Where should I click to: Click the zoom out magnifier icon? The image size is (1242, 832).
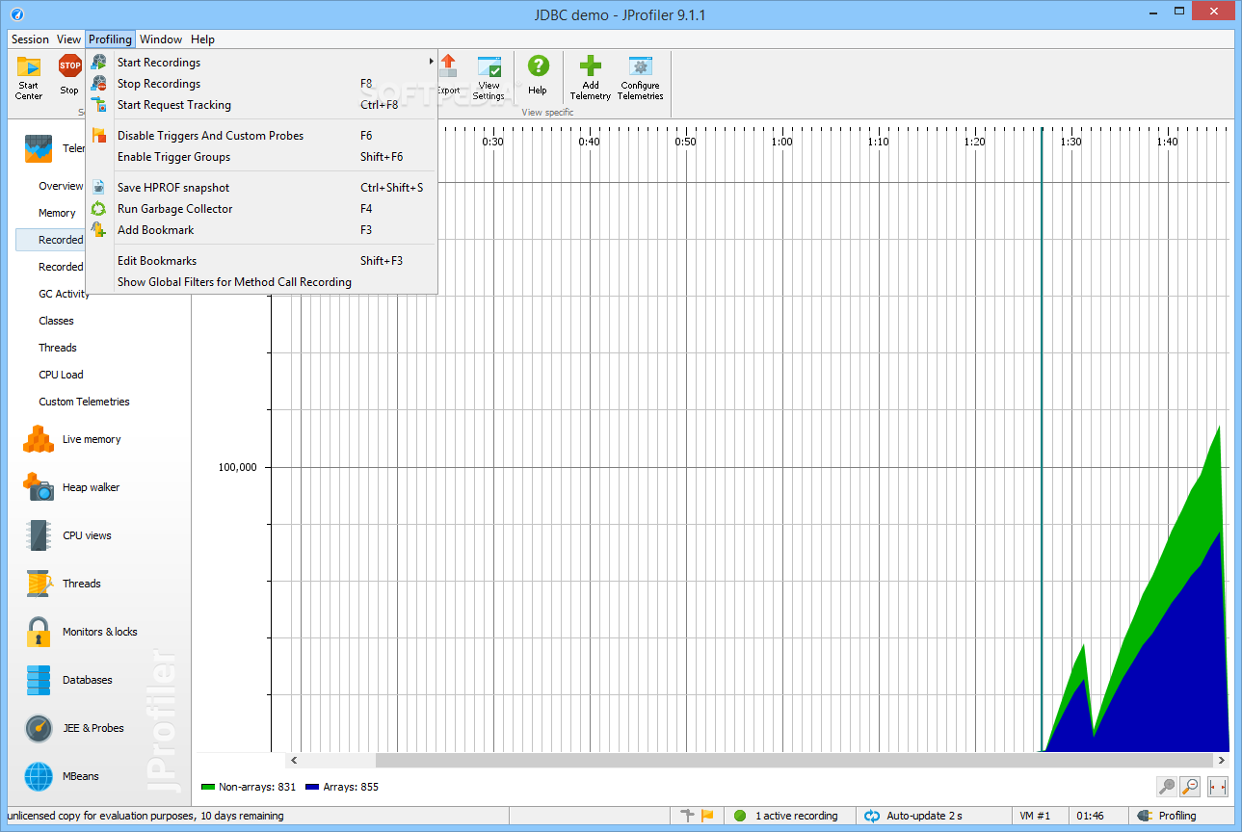[1190, 787]
